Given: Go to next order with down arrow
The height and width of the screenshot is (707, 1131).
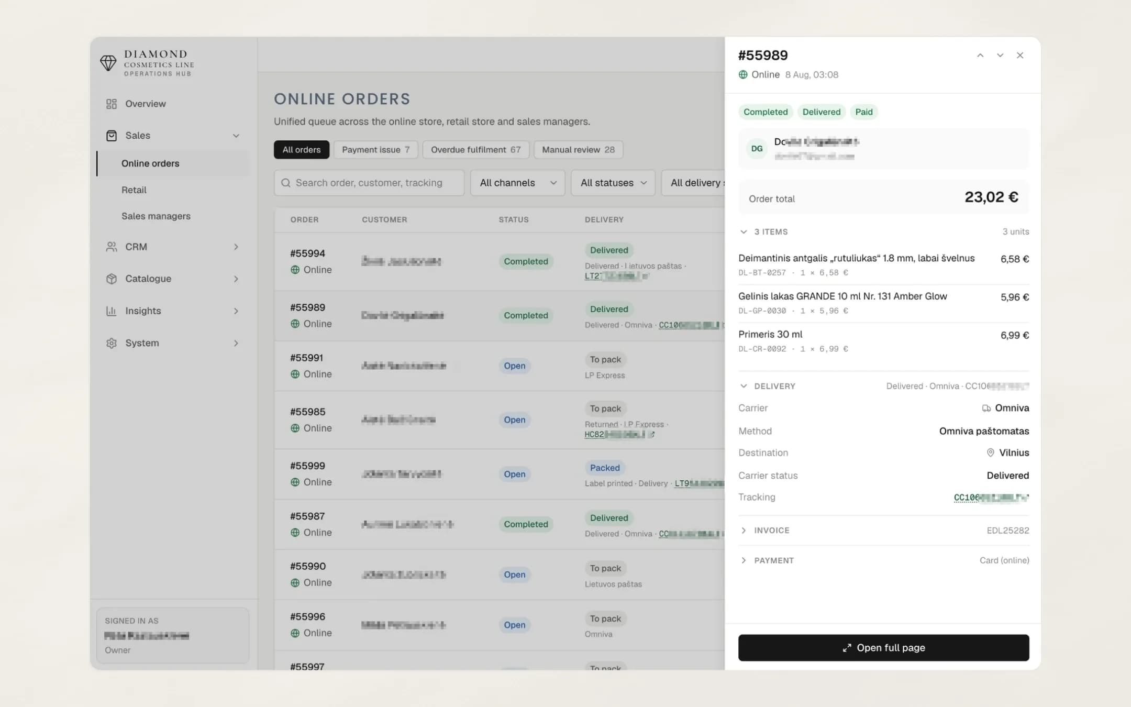Looking at the screenshot, I should click(x=1000, y=56).
